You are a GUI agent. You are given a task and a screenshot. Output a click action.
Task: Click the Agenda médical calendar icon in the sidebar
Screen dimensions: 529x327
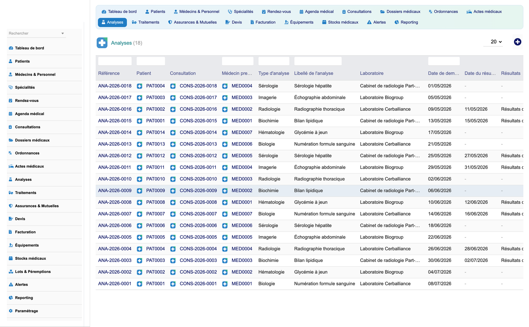pyautogui.click(x=11, y=114)
